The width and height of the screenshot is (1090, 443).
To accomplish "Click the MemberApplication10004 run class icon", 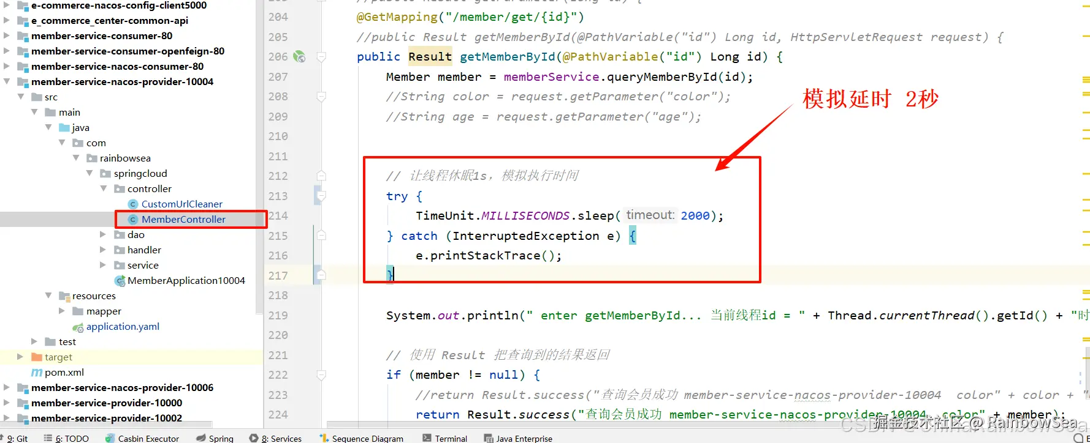I will pos(120,280).
